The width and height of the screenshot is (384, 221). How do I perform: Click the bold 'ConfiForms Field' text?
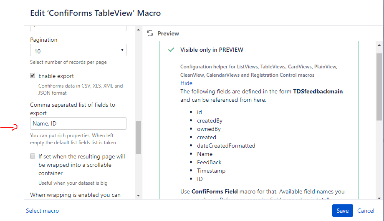coord(215,191)
